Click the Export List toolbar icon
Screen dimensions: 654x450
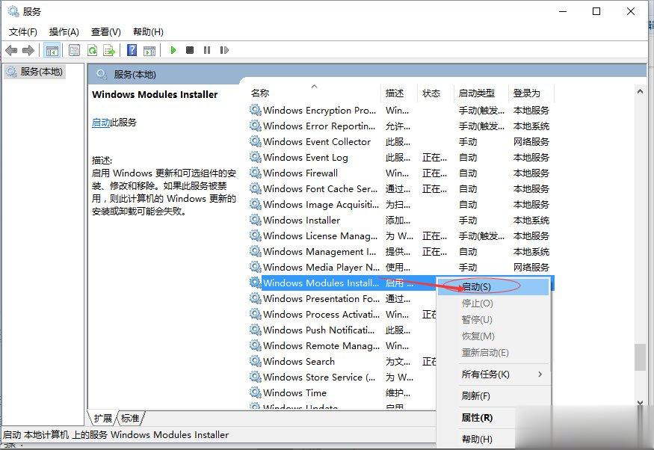[x=109, y=51]
